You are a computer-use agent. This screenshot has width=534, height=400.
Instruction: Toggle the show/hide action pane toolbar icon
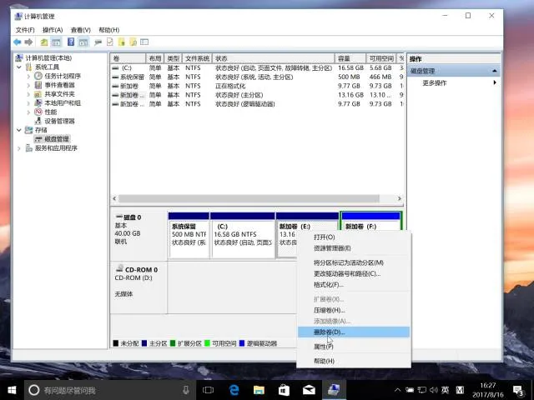tap(83, 42)
